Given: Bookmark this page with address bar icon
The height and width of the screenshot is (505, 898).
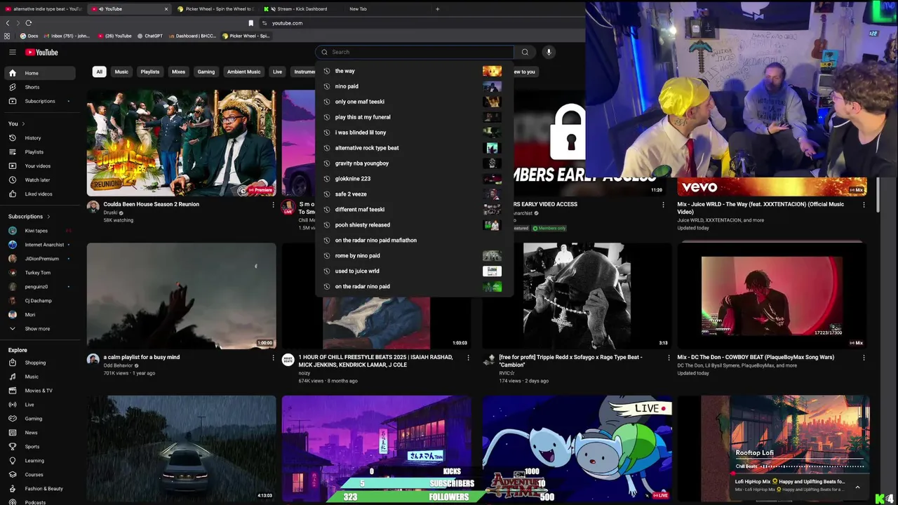Looking at the screenshot, I should point(251,23).
